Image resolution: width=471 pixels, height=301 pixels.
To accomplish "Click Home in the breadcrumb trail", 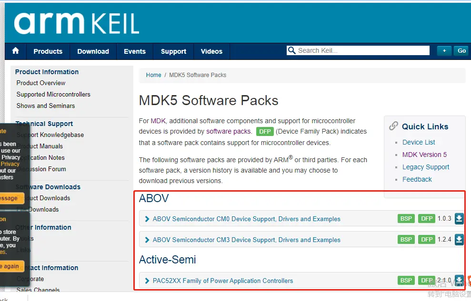I will click(153, 75).
